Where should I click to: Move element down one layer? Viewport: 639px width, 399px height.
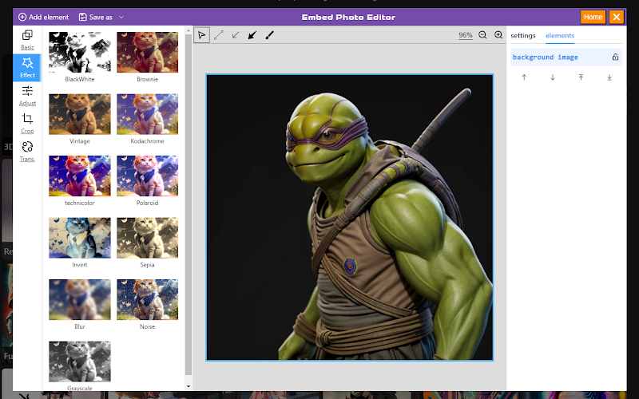553,77
